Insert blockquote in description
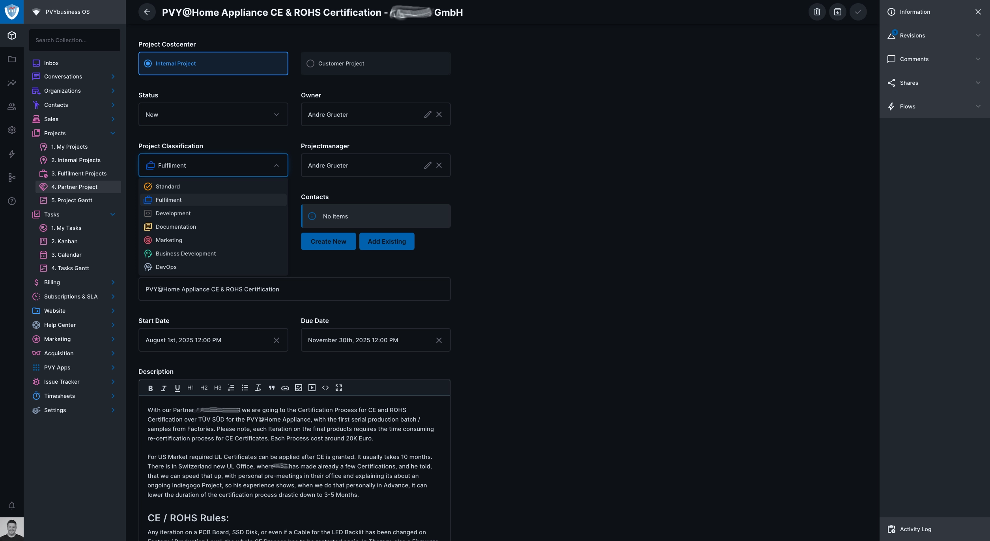The image size is (990, 541). coord(272,388)
